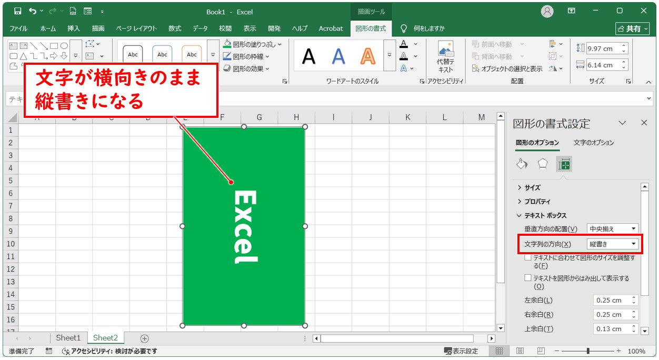This screenshot has width=659, height=360.
Task: Open format pane options chevron
Action: (x=623, y=123)
